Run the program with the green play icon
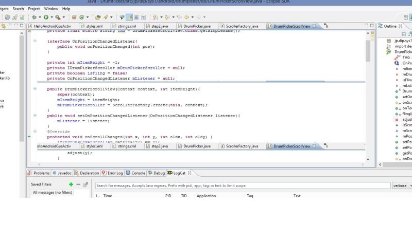This screenshot has width=412, height=225. [x=46, y=17]
